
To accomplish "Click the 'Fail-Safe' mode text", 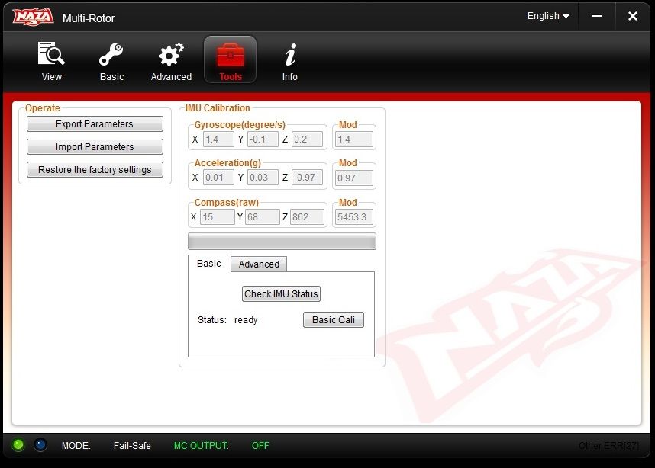I will 132,445.
